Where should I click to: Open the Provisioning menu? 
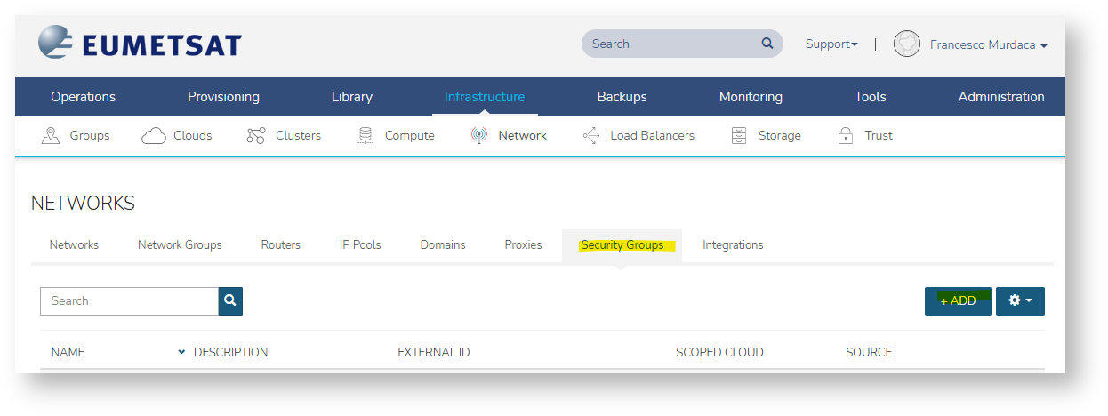click(223, 97)
